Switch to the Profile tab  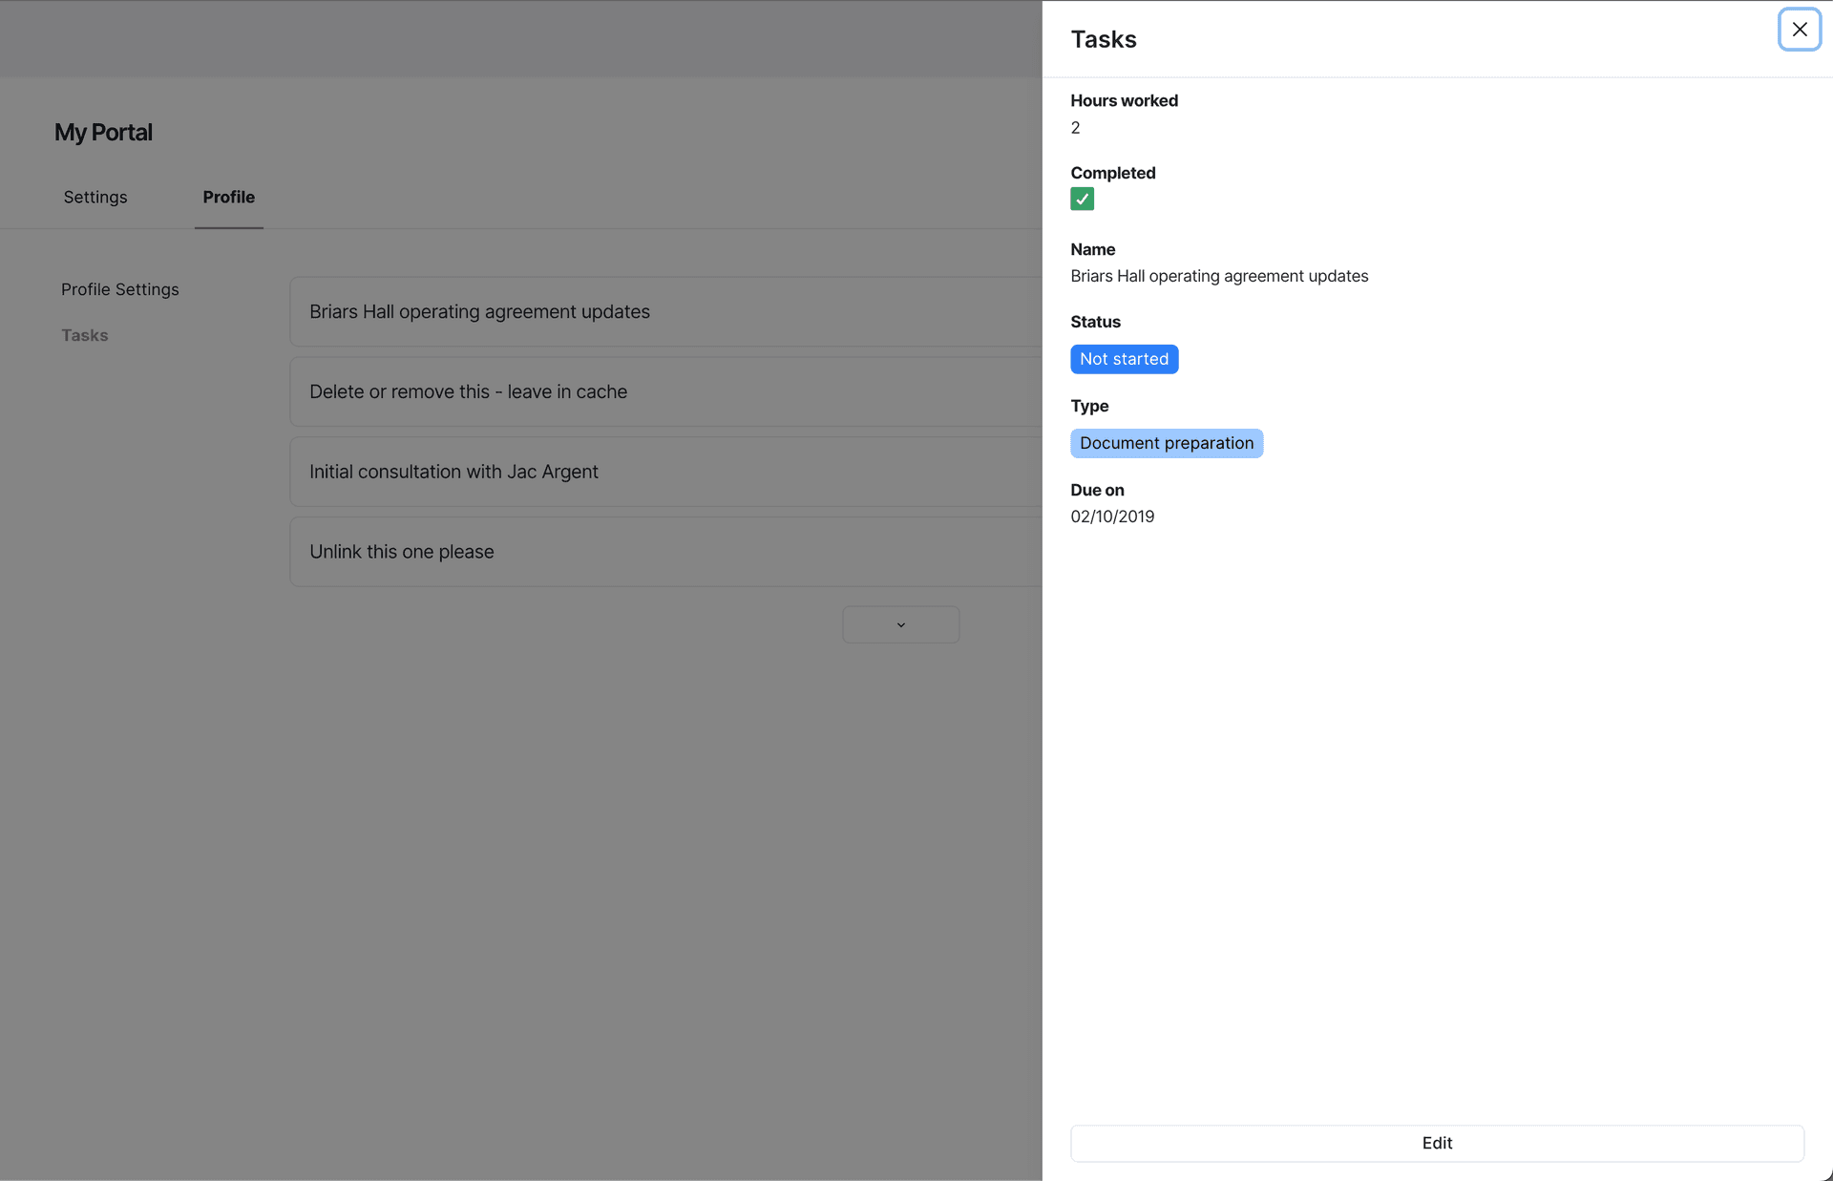click(x=228, y=197)
